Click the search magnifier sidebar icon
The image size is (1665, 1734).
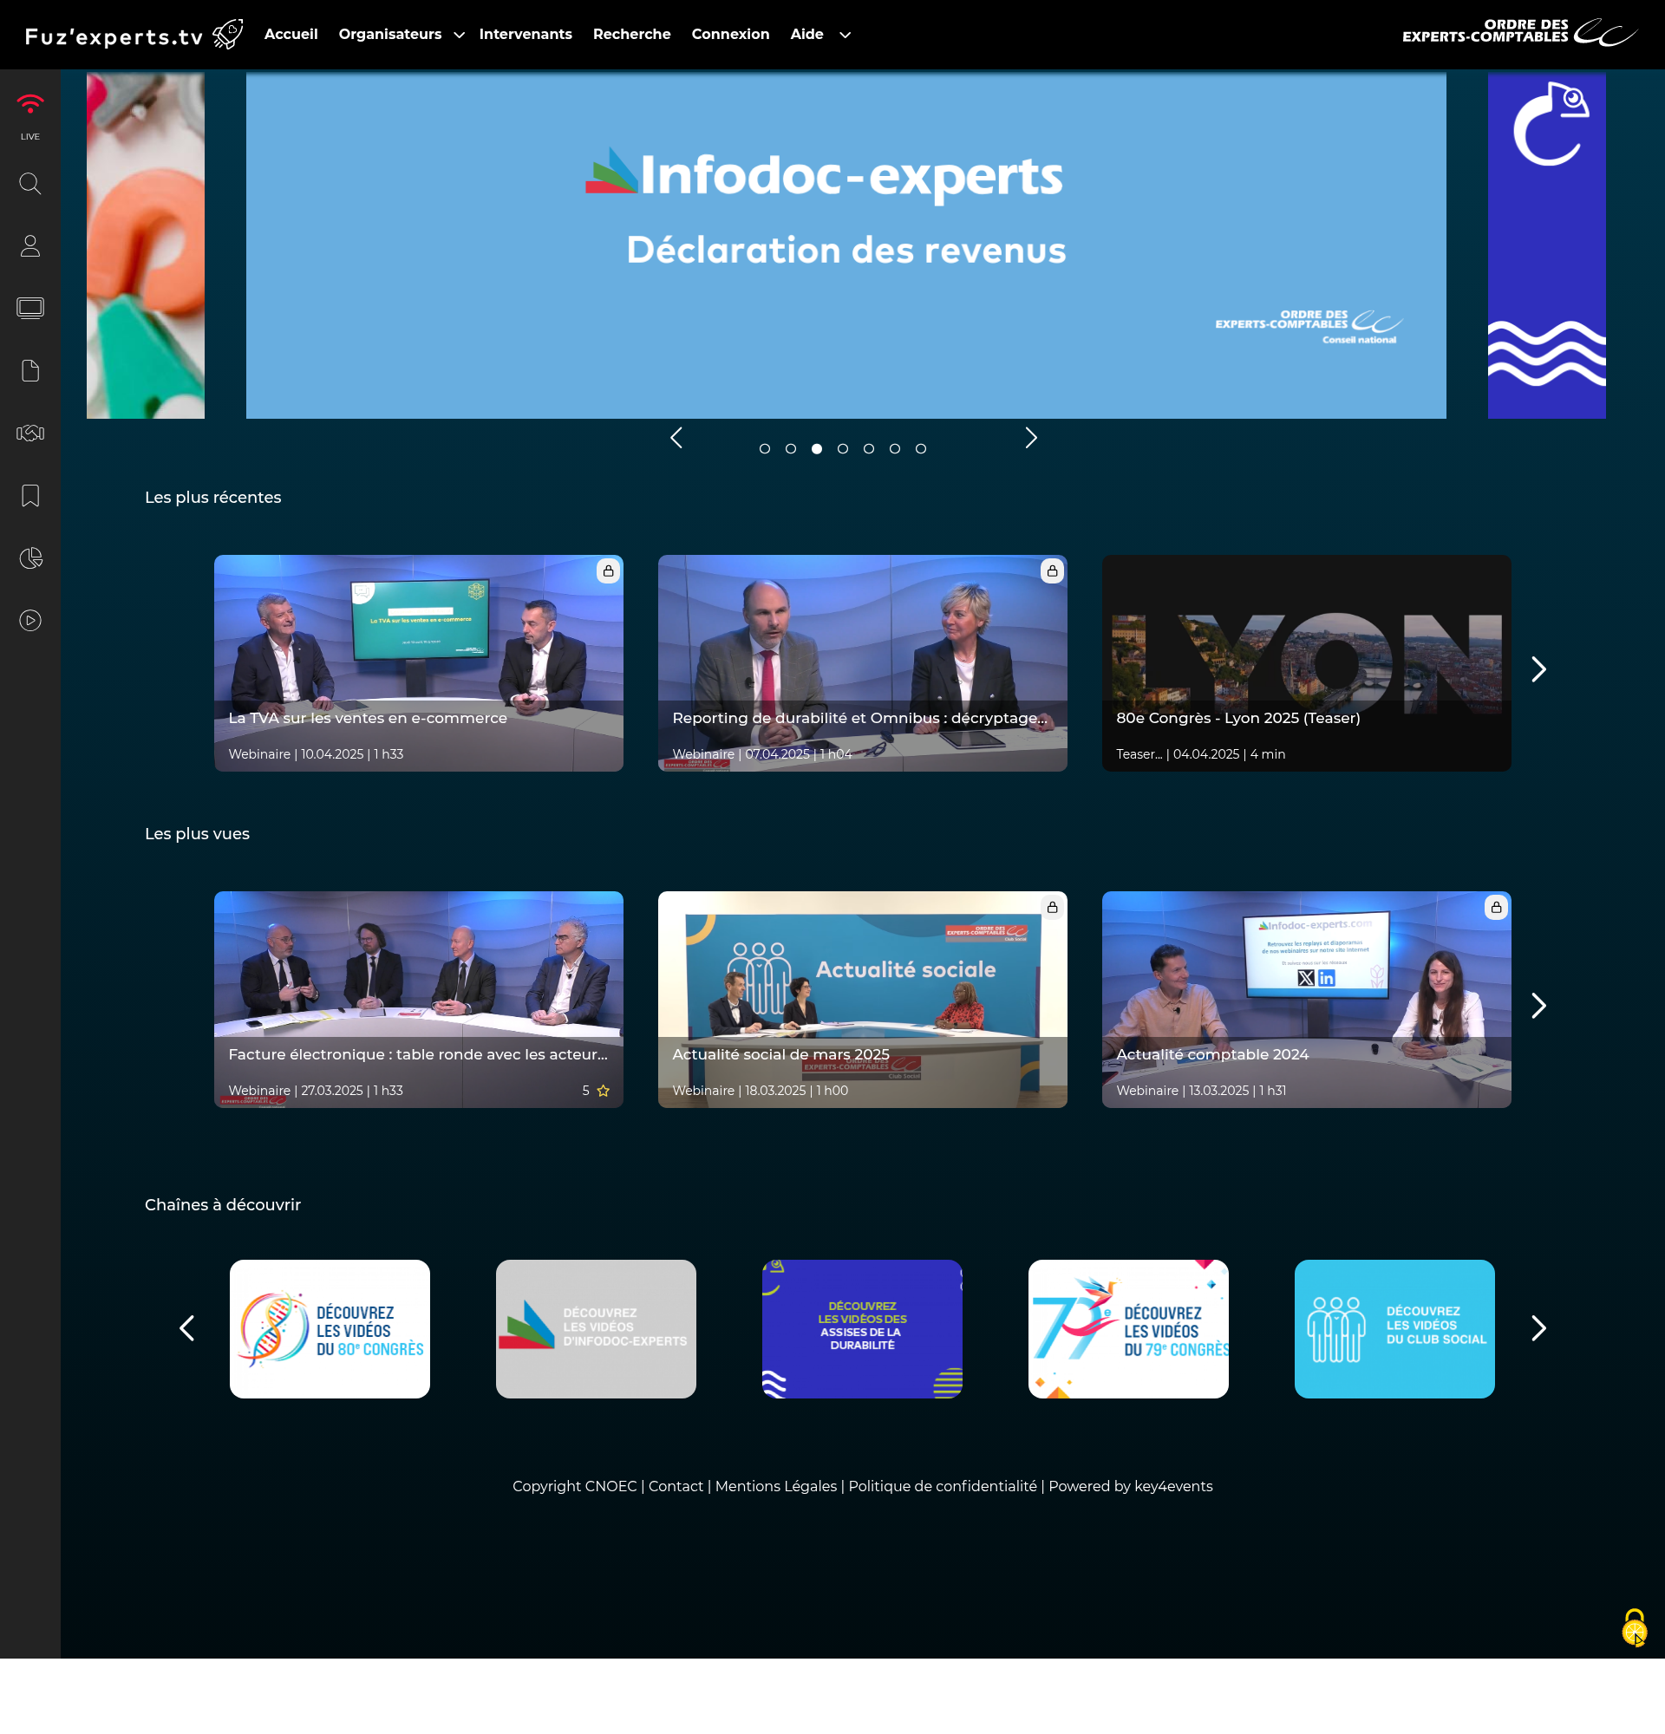tap(30, 183)
